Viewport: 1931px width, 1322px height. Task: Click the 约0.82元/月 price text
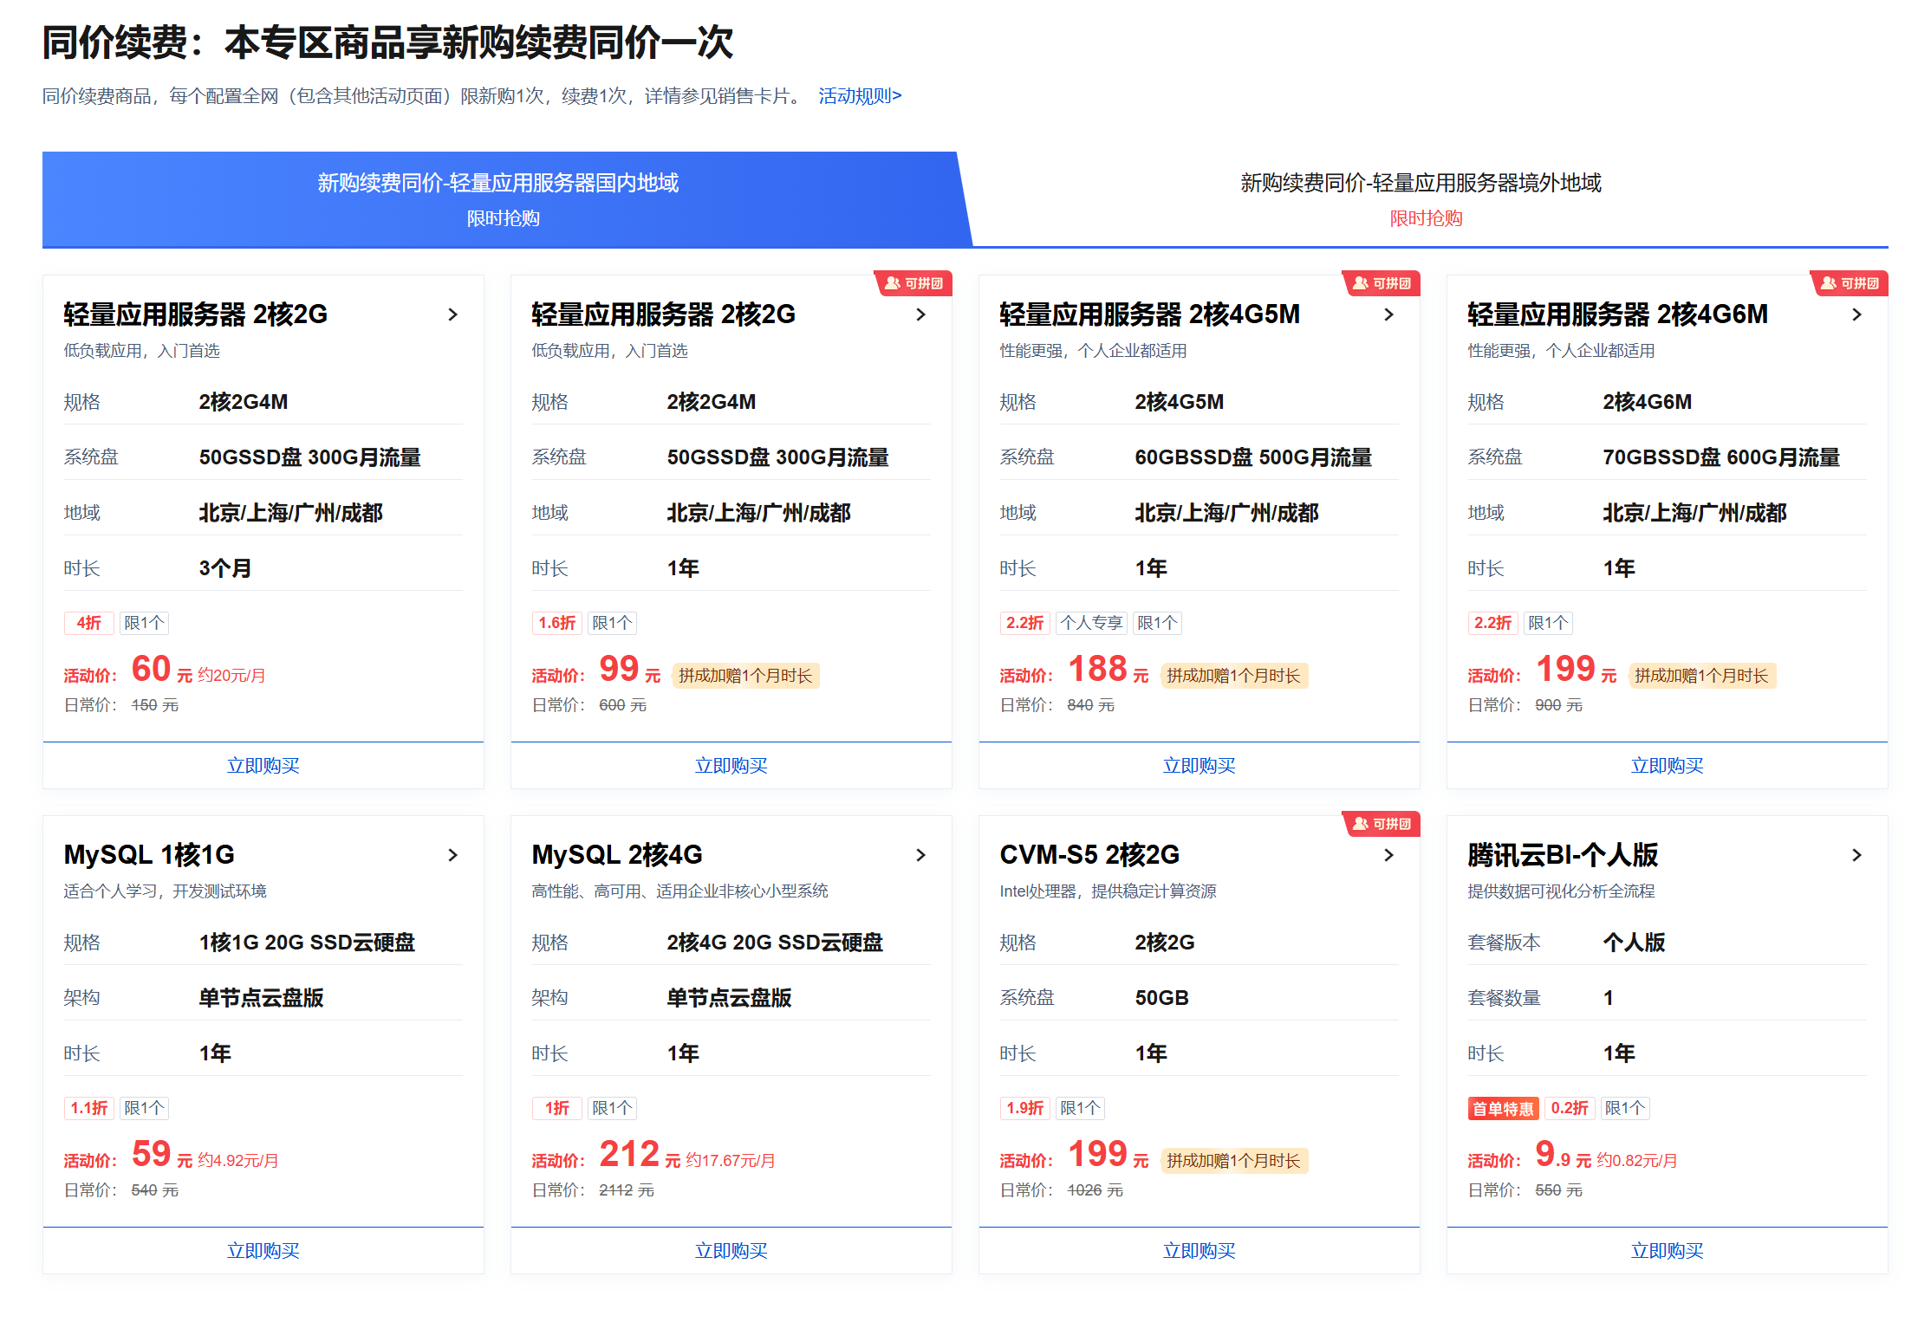click(1637, 1161)
